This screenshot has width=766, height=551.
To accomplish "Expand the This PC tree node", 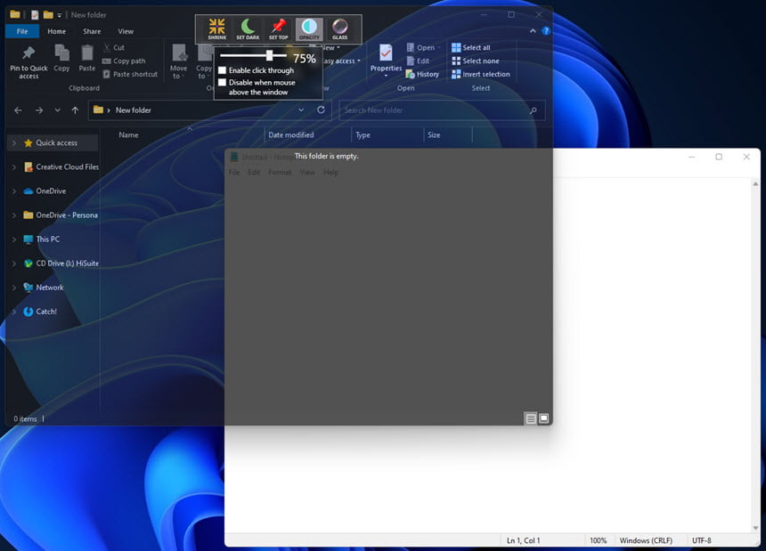I will (x=13, y=239).
